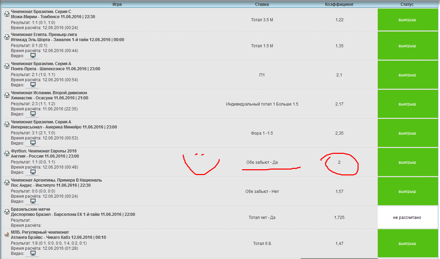Click soccer ball icon of Можи-Мирим - Томбенсе row

(x=7, y=14)
